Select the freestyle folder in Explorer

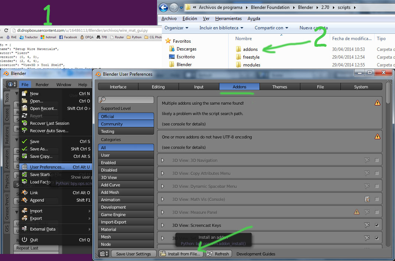[248, 57]
